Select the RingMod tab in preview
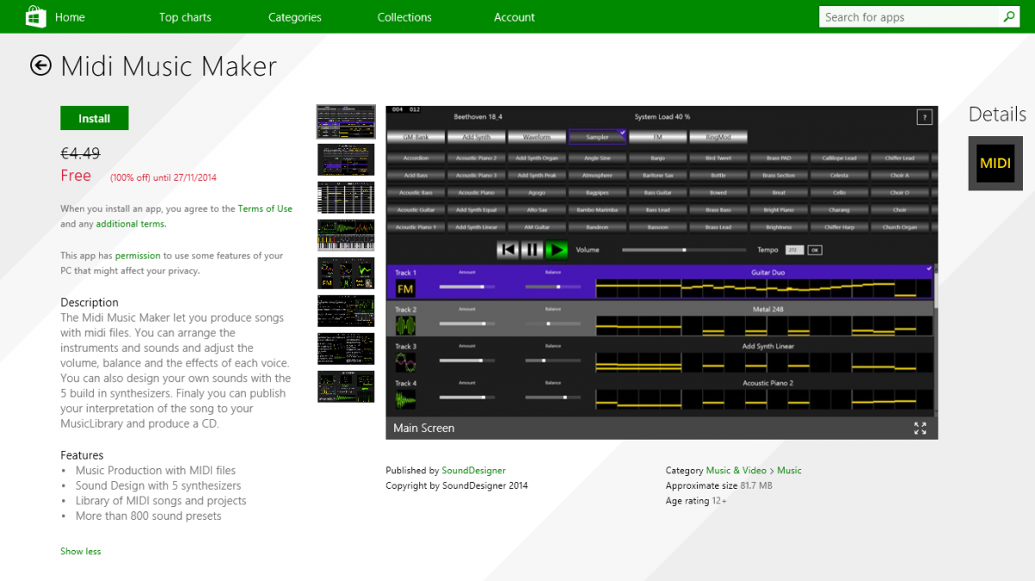1035x581 pixels. point(718,137)
